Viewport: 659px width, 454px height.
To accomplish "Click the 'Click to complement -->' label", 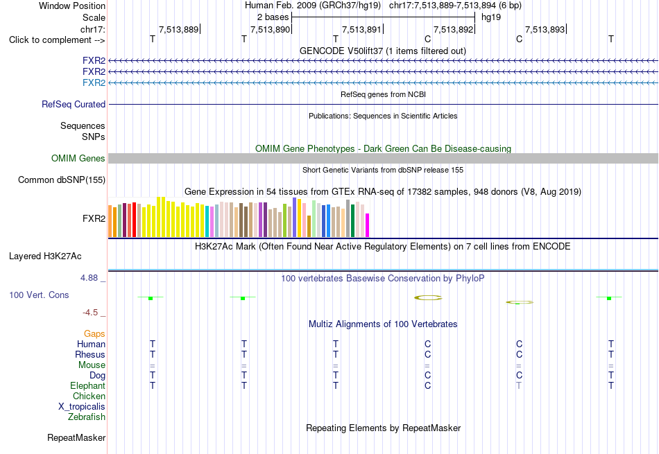I will [x=57, y=40].
